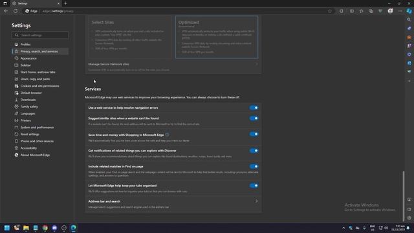The height and width of the screenshot is (233, 414).
Task: Focus the Search settings field
Action: pyautogui.click(x=40, y=35)
